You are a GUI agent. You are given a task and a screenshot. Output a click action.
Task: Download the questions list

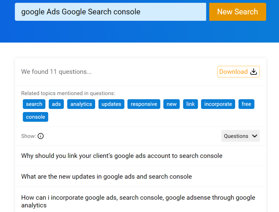(x=238, y=72)
